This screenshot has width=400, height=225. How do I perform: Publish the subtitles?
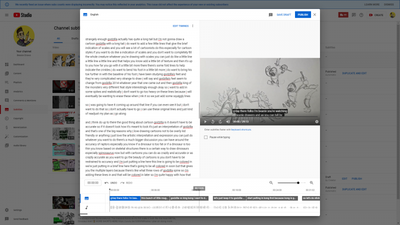tap(302, 14)
